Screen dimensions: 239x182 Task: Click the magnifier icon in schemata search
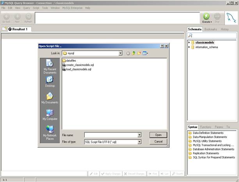190,35
